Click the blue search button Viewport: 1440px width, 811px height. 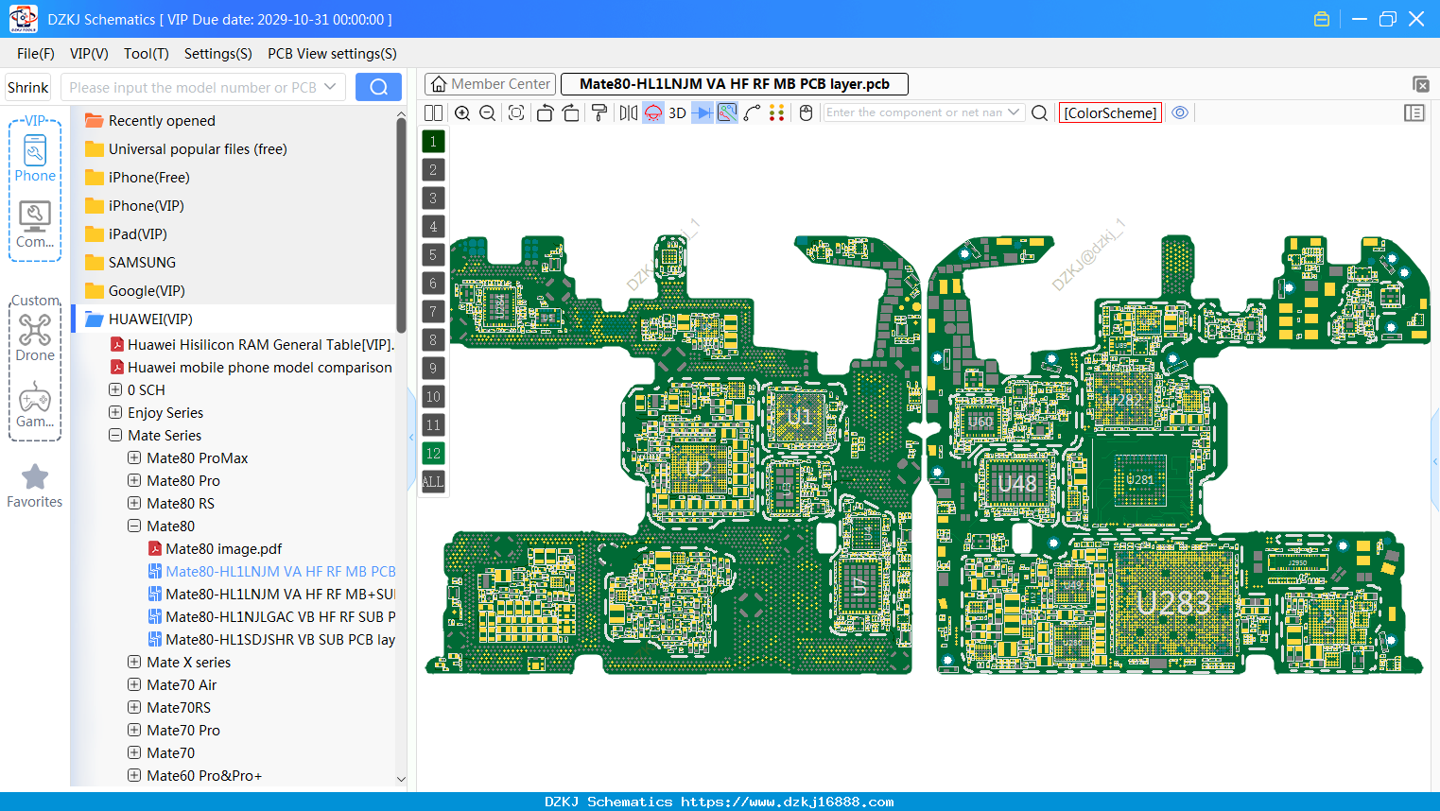pyautogui.click(x=378, y=87)
